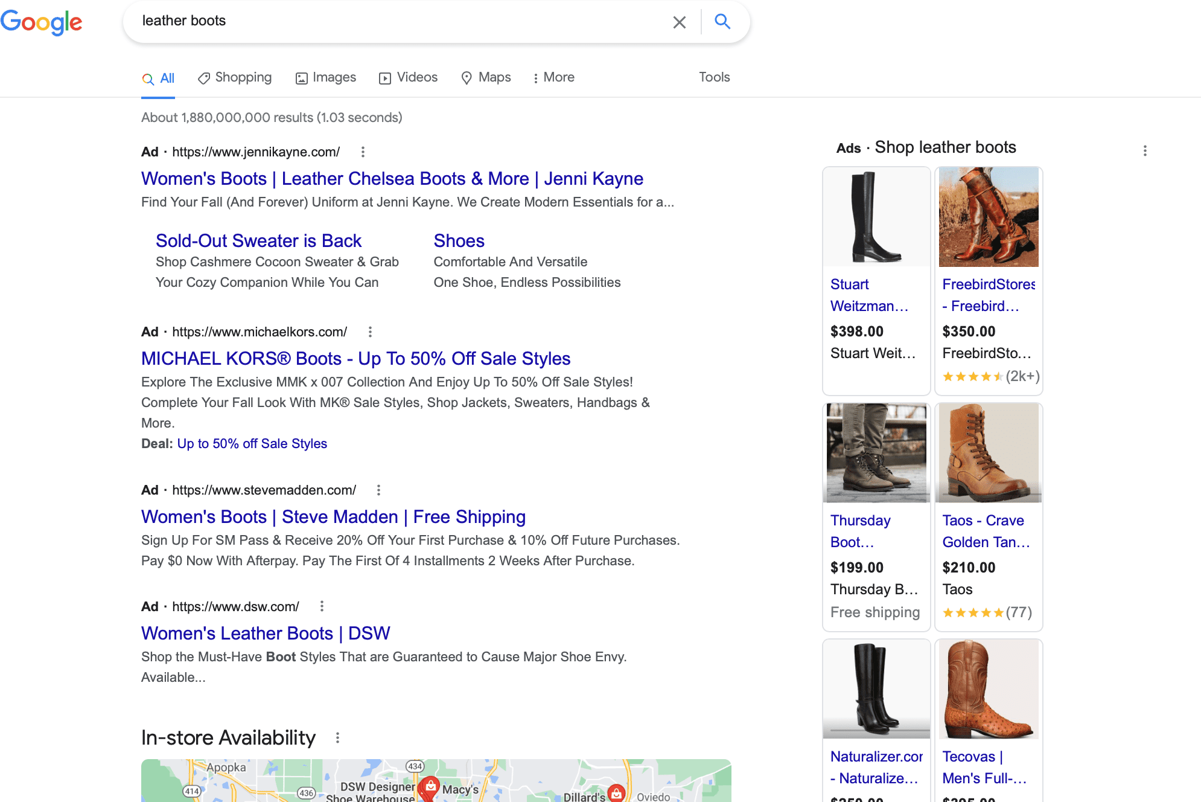Open Jenni Kayne Women's Boots ad link
The height and width of the screenshot is (802, 1201).
(392, 179)
